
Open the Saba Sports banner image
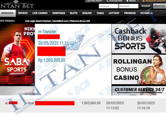(x=17, y=54)
